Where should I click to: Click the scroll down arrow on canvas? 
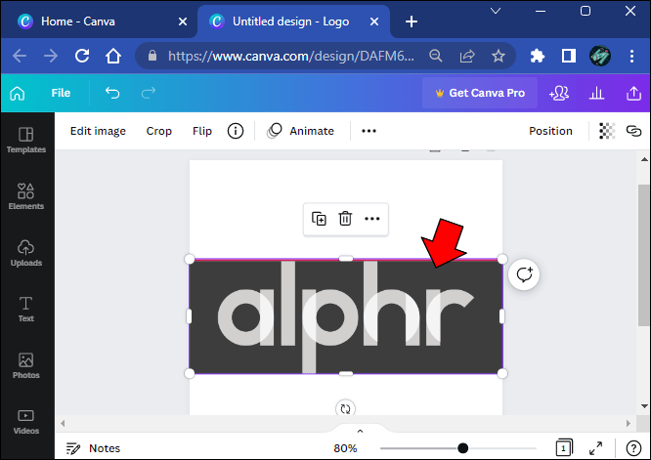[644, 406]
